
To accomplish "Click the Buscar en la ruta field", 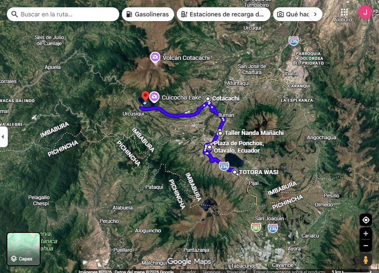I will pyautogui.click(x=63, y=14).
